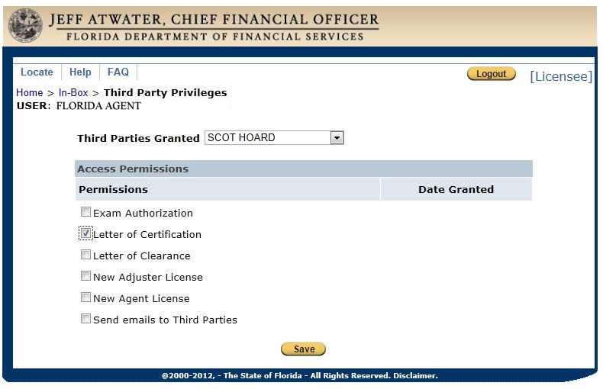
Task: Switch to the Help tab
Action: [x=80, y=72]
